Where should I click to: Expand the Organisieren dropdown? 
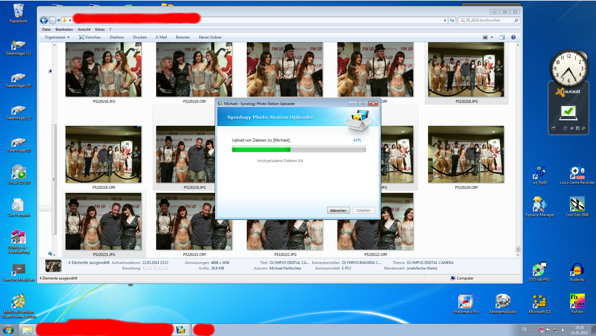point(57,37)
